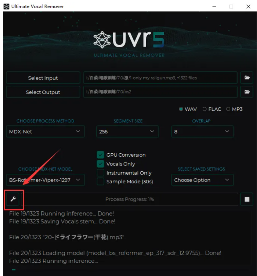Open the output folder icon beside Select Output
Viewport: 257px width, 276px height.
[x=246, y=92]
